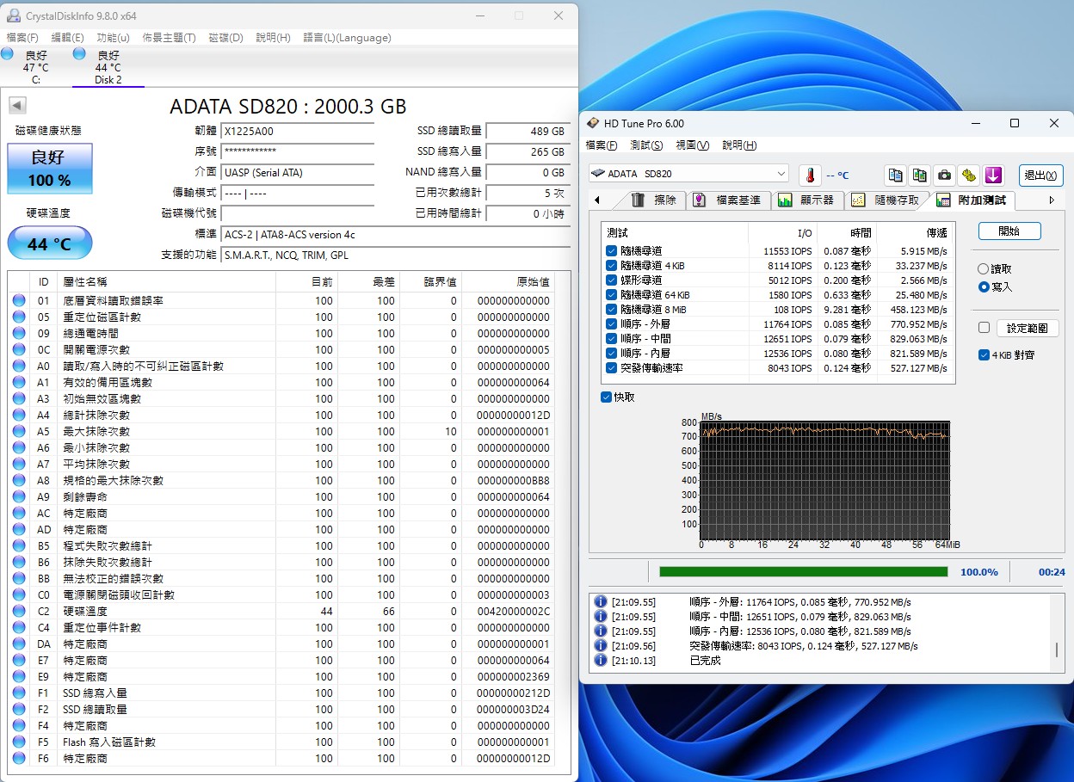Open the ADATA SD820 drive dropdown
1074x782 pixels.
coord(688,174)
